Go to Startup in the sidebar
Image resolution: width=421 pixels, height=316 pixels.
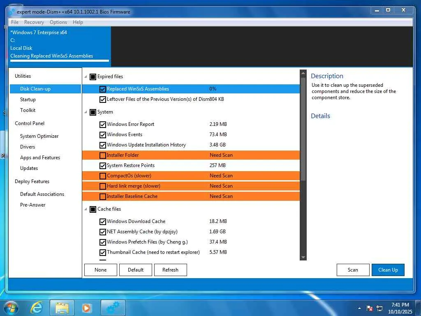(x=28, y=100)
